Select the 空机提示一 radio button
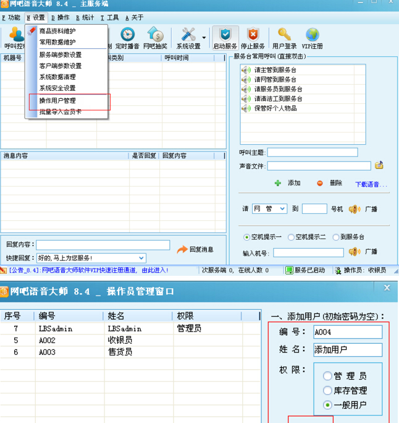399x423 pixels. point(246,237)
